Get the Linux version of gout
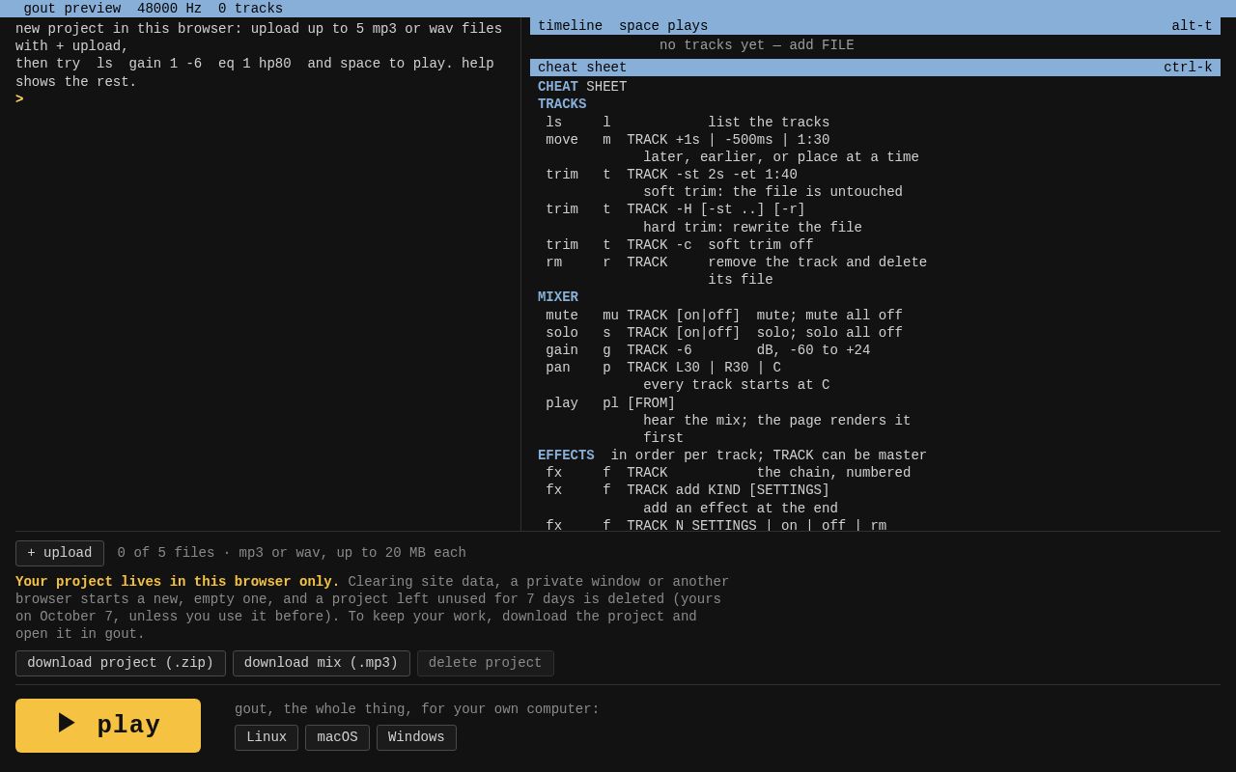Image resolution: width=1236 pixels, height=772 pixels. [267, 737]
